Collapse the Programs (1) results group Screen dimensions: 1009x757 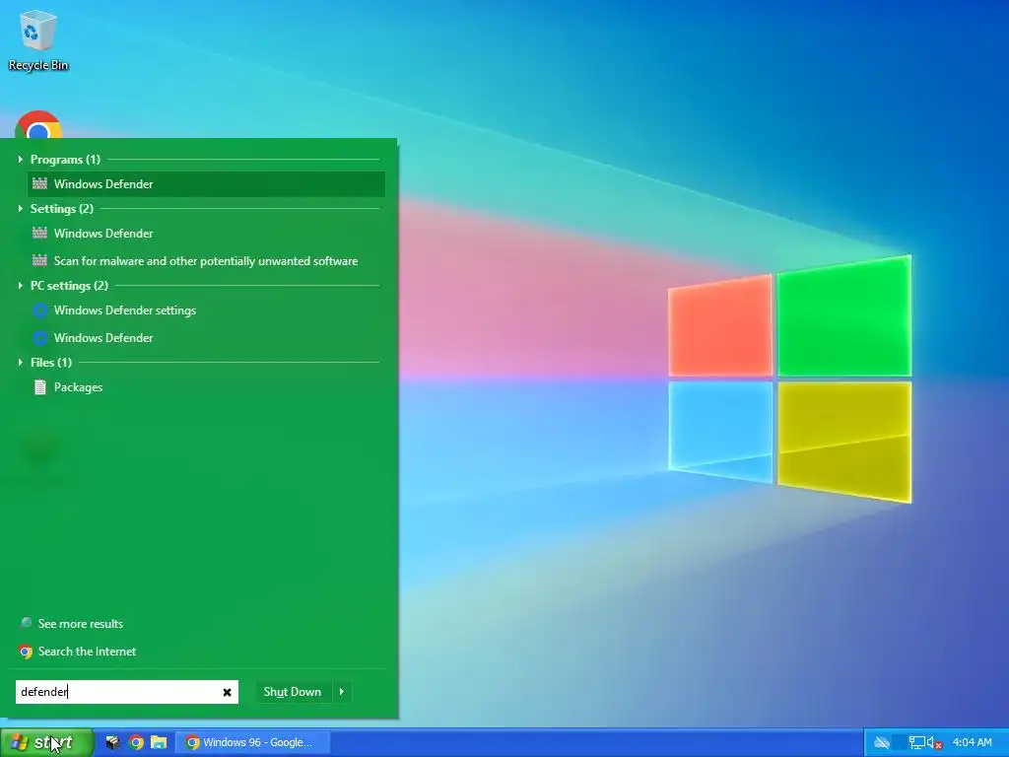20,159
